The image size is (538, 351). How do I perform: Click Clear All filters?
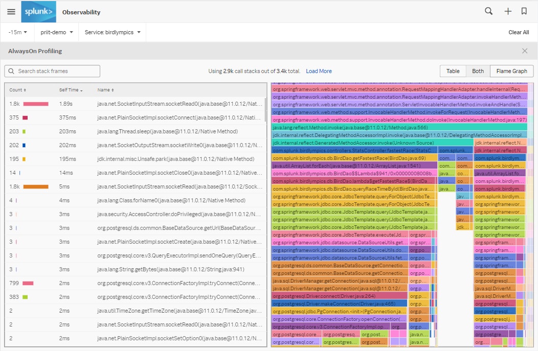coord(519,32)
